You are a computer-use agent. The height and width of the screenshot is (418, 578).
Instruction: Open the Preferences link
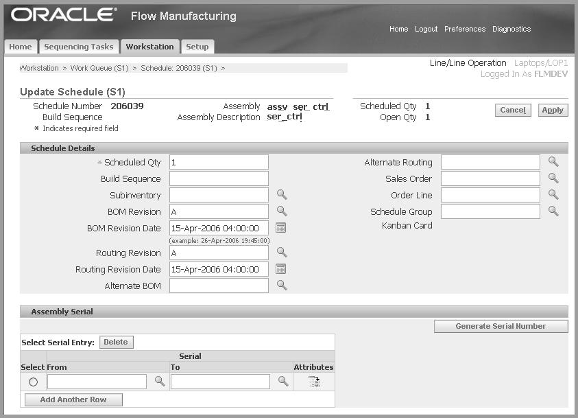(x=465, y=29)
